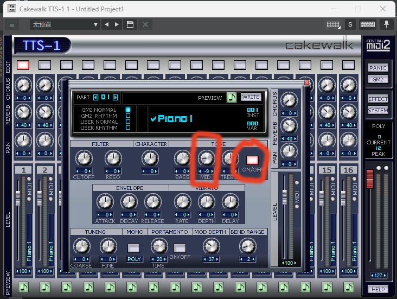Open the EFFECT settings page

tap(378, 99)
